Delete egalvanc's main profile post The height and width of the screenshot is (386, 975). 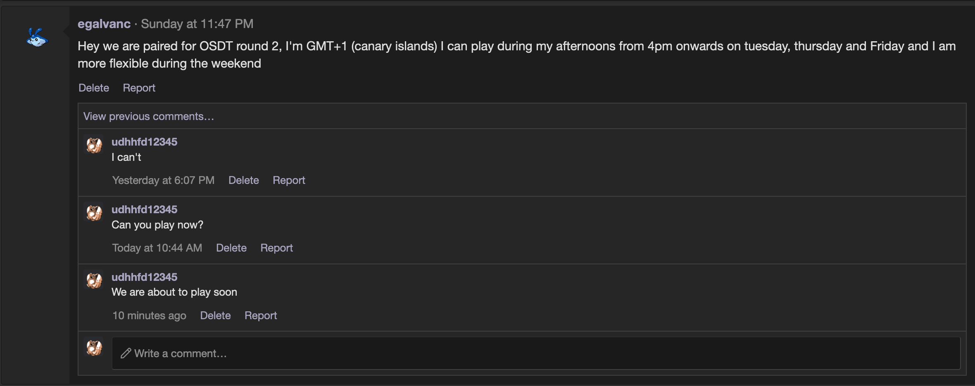pyautogui.click(x=94, y=88)
